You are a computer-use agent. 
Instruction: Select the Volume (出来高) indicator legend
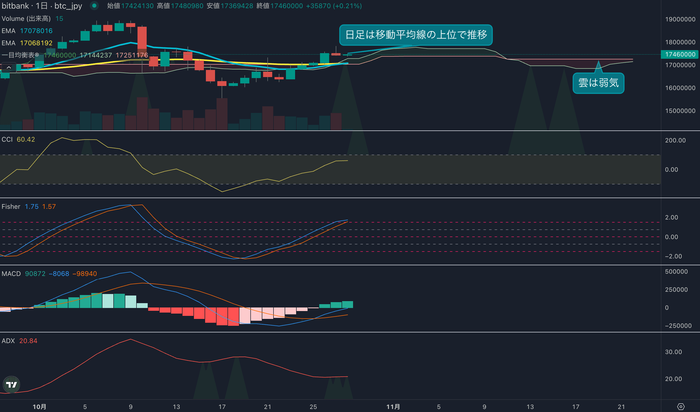coord(26,19)
